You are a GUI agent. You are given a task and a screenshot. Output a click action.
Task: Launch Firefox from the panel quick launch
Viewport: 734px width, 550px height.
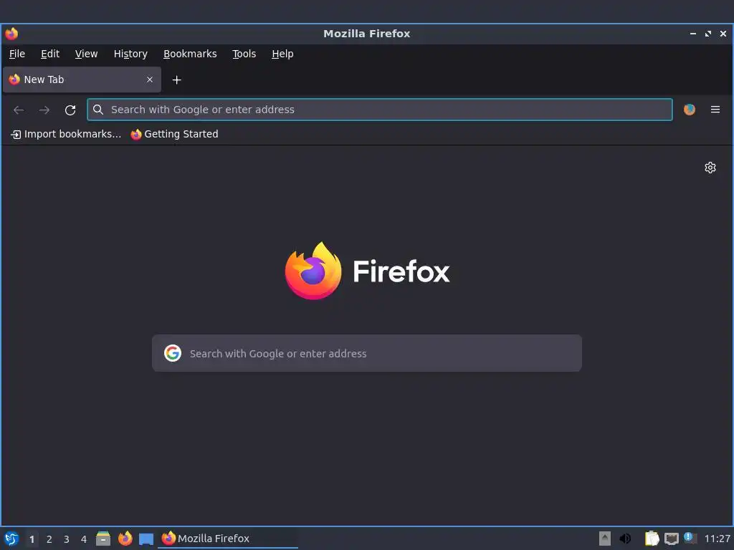(x=125, y=539)
